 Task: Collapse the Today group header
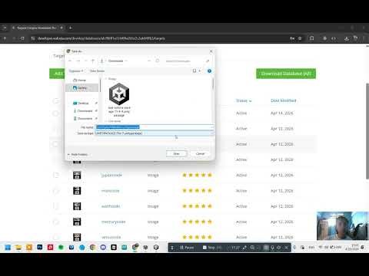click(x=111, y=79)
